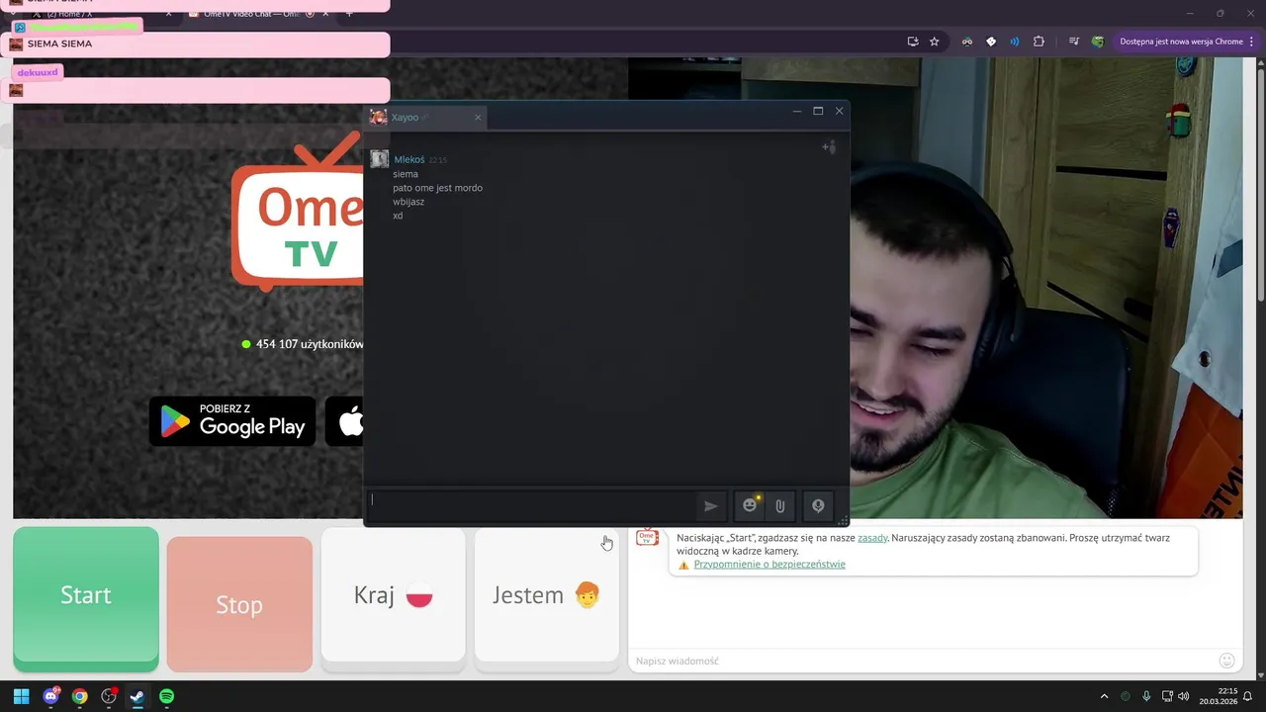
Task: Show hidden system tray icons
Action: (1104, 696)
